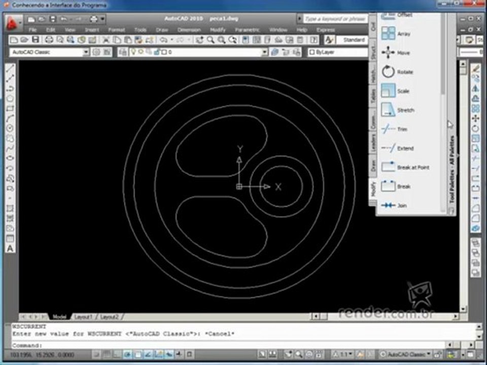Open the 1:1 annotation scale dropdown

[x=343, y=354]
